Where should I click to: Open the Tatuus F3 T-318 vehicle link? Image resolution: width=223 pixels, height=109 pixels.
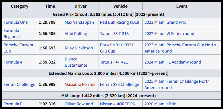[x=114, y=34]
